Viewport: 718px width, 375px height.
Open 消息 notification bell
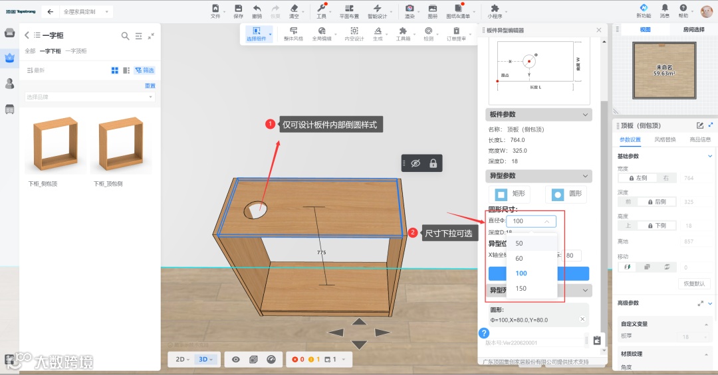pyautogui.click(x=664, y=8)
